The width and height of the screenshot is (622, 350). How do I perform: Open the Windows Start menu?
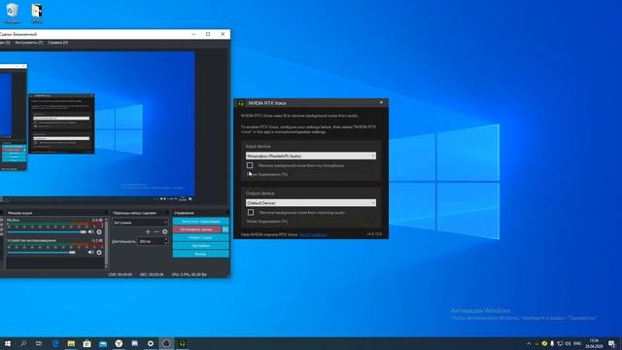(x=8, y=343)
